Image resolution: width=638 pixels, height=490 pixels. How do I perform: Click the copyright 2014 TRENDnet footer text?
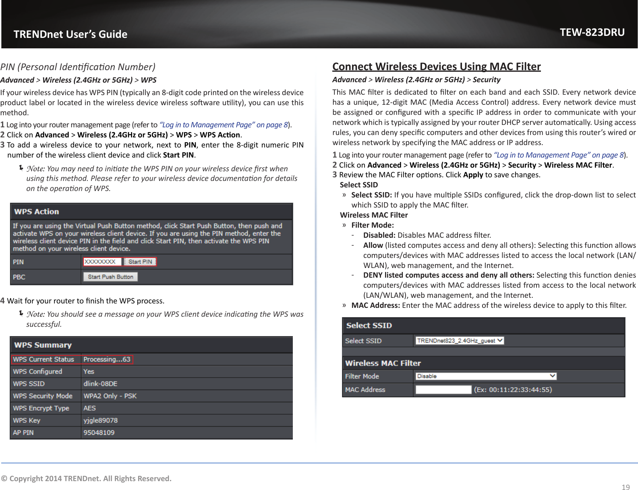(x=86, y=479)
